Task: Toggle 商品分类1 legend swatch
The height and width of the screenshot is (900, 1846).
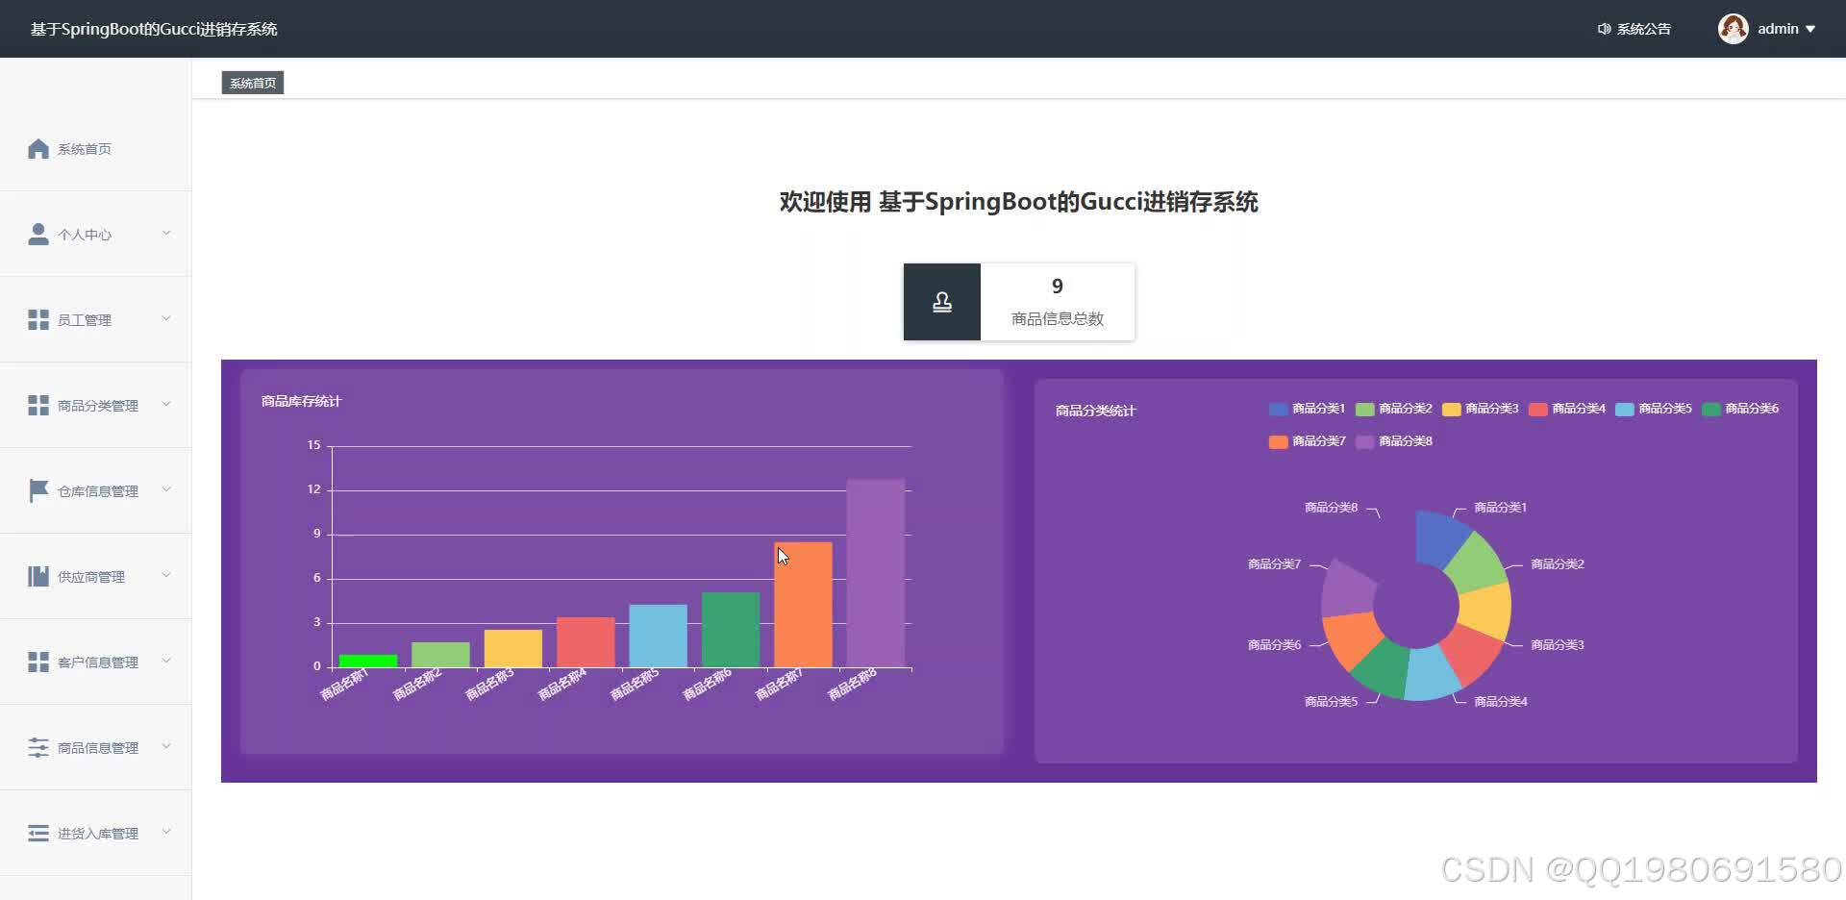Action: click(1279, 410)
